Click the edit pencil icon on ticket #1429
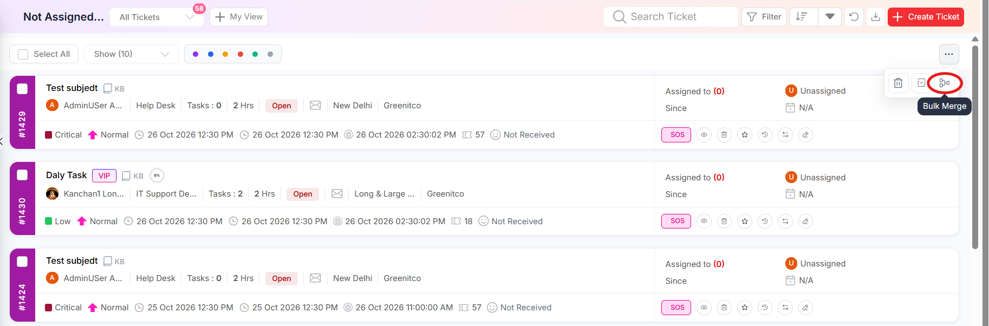Image resolution: width=989 pixels, height=326 pixels. pos(805,135)
